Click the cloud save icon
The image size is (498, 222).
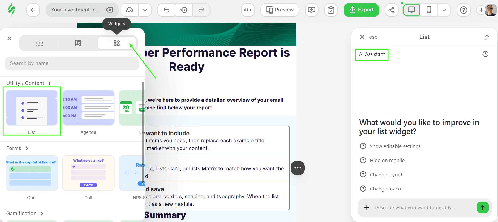(x=130, y=10)
